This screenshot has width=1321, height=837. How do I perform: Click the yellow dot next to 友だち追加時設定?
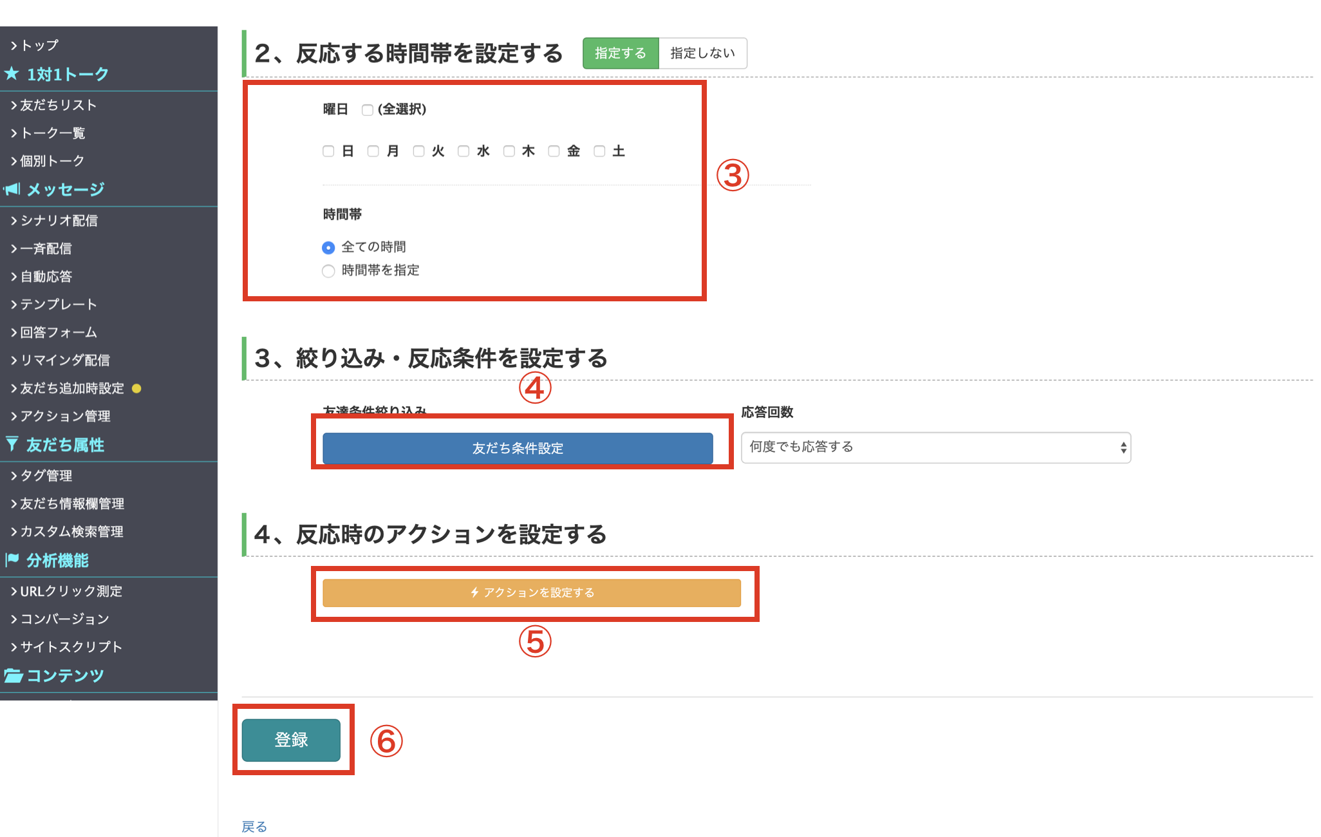pos(136,388)
